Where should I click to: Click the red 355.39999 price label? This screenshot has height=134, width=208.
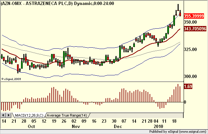194,16
